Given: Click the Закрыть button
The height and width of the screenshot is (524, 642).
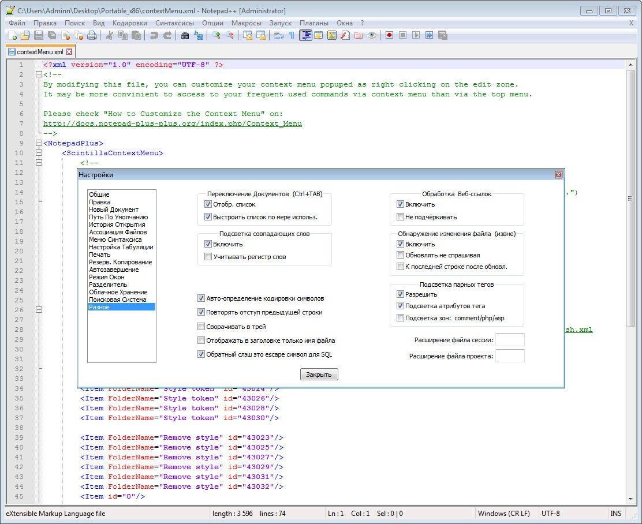Looking at the screenshot, I should (x=319, y=375).
